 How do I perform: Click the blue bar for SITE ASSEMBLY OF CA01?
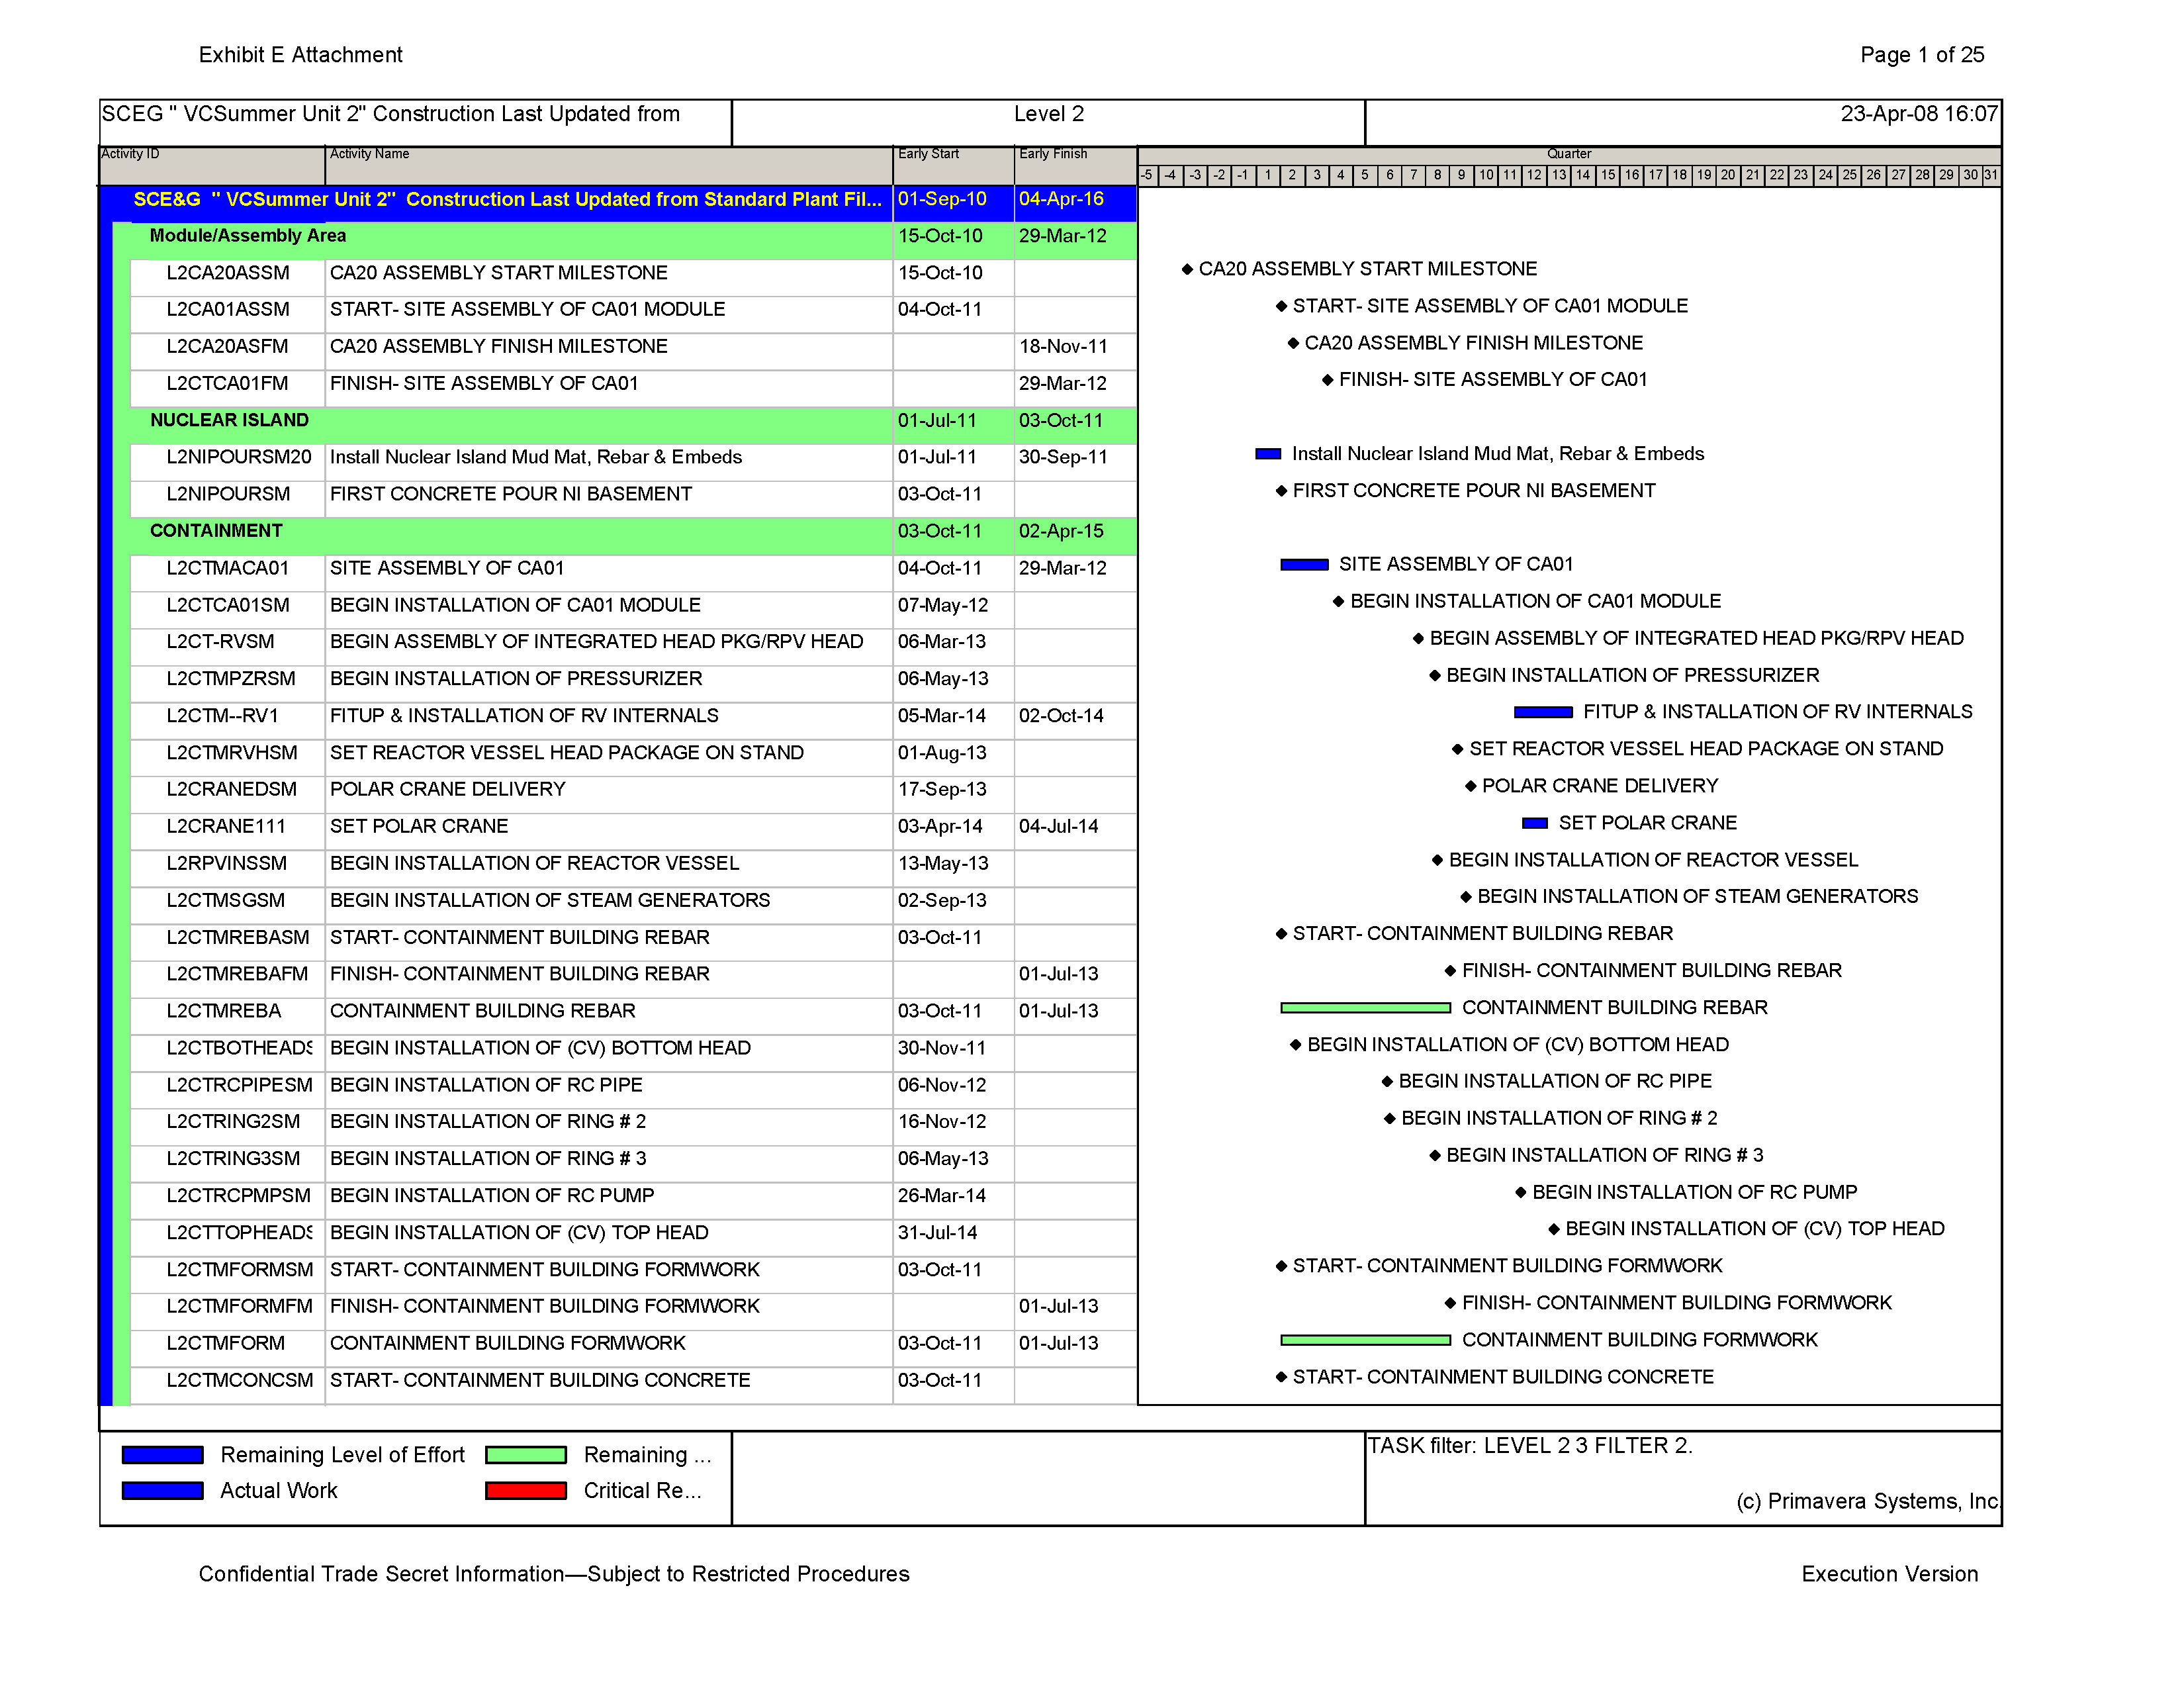tap(1304, 565)
